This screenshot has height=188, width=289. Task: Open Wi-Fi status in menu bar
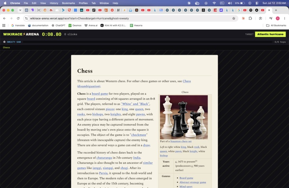point(214,3)
